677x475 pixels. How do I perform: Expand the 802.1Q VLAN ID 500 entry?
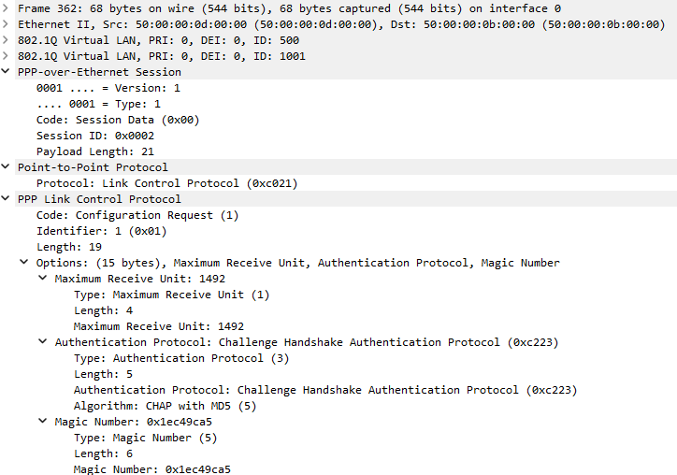coord(6,40)
